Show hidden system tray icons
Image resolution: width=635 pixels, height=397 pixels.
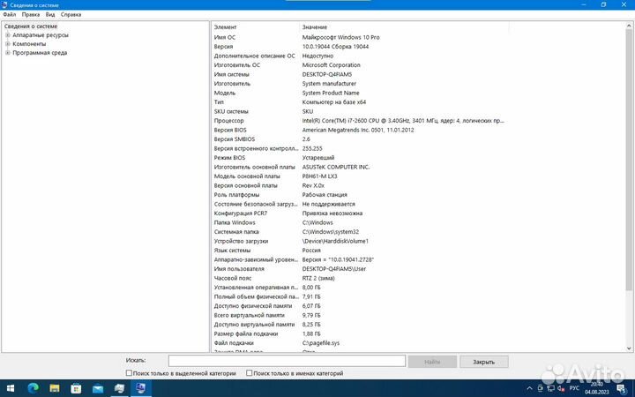coord(529,388)
